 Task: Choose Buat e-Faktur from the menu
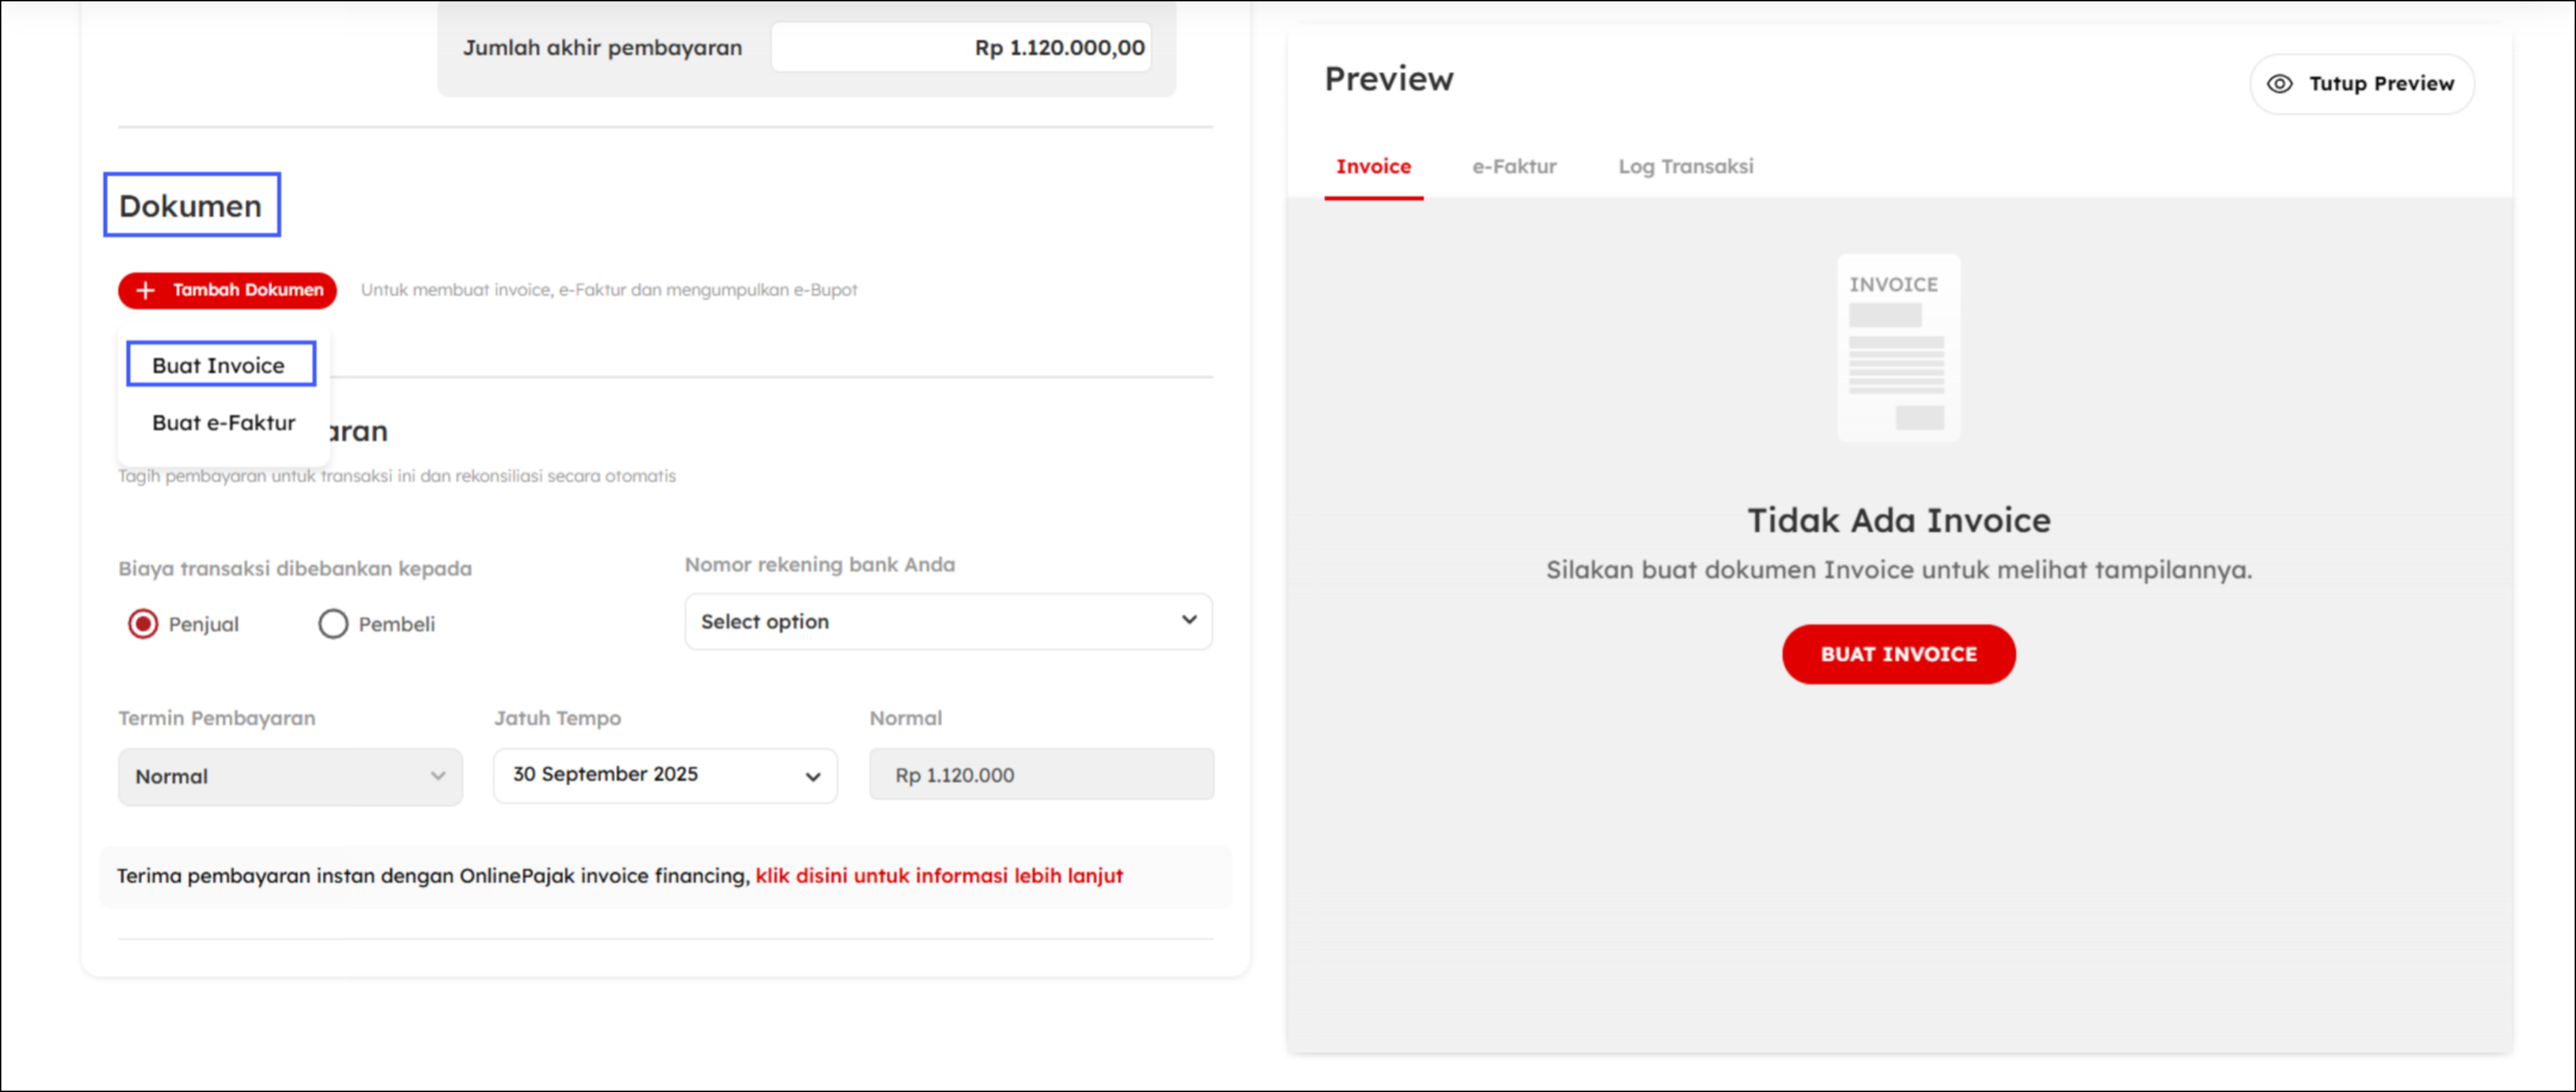point(224,422)
